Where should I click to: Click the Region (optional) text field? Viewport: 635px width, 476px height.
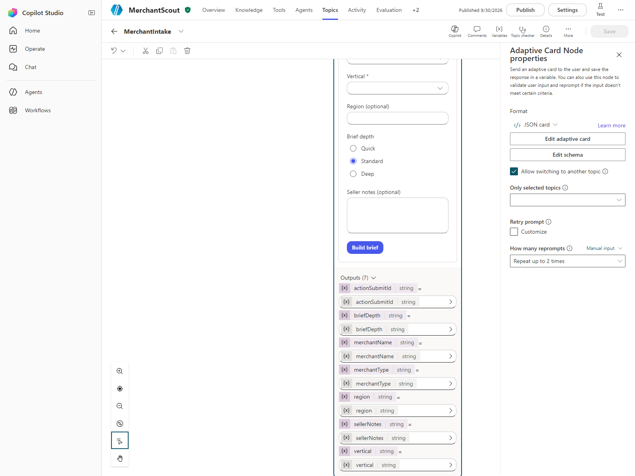398,118
